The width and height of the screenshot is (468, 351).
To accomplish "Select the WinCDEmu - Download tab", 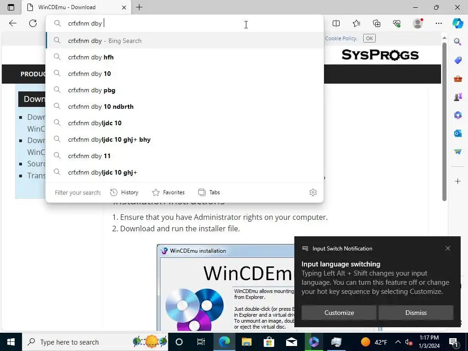I will point(76,7).
